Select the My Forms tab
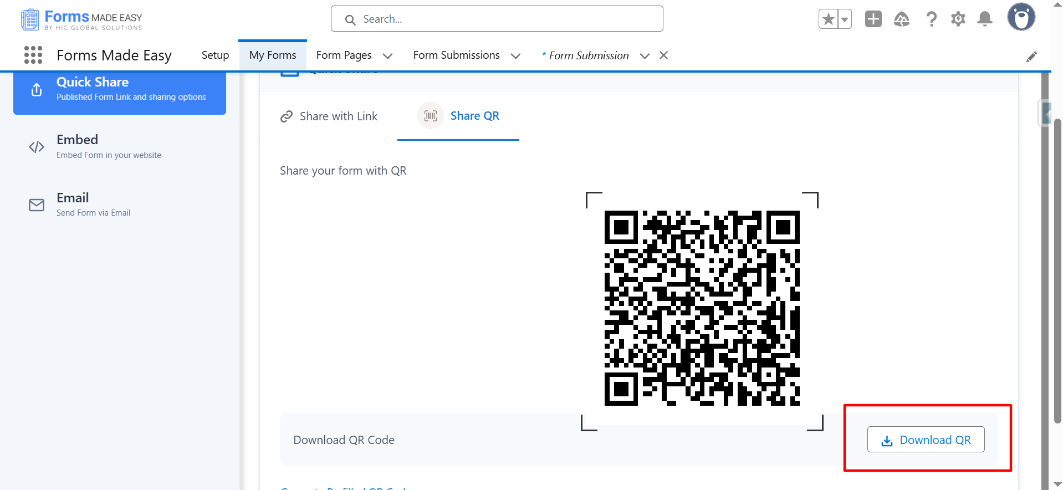Image resolution: width=1063 pixels, height=490 pixels. pyautogui.click(x=273, y=55)
